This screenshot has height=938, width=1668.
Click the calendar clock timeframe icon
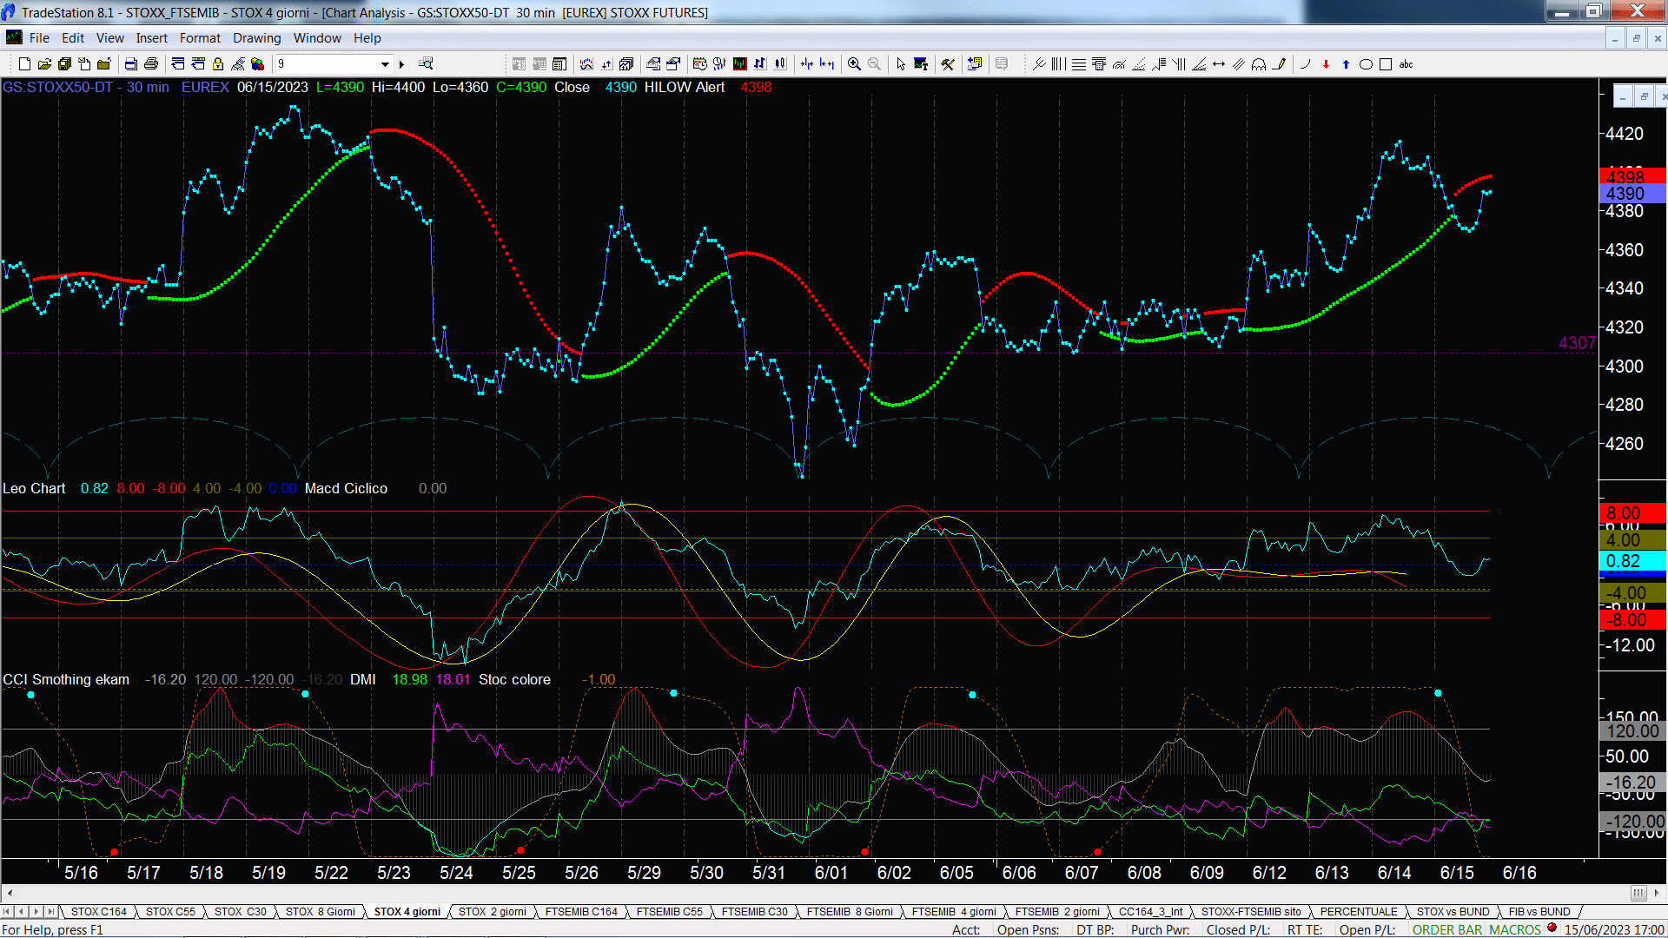tap(699, 64)
